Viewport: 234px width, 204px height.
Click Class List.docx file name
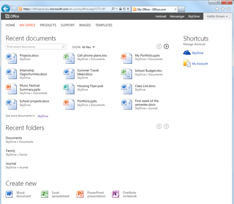pos(145,86)
